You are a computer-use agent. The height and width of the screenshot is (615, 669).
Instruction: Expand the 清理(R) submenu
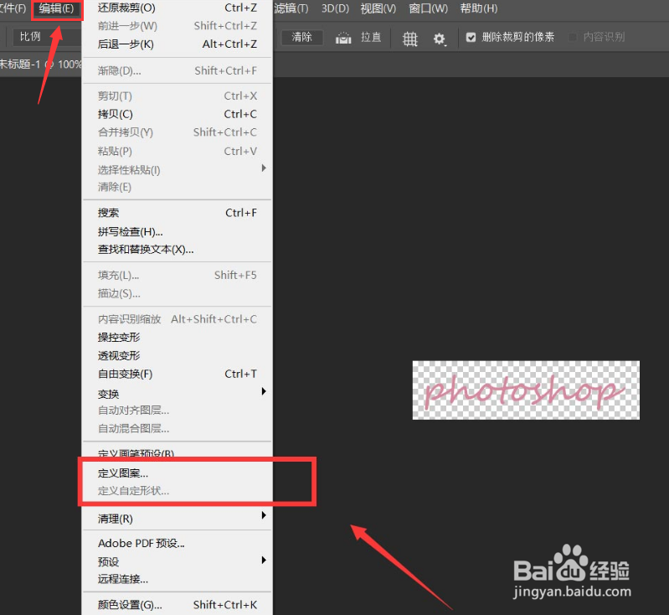point(177,519)
